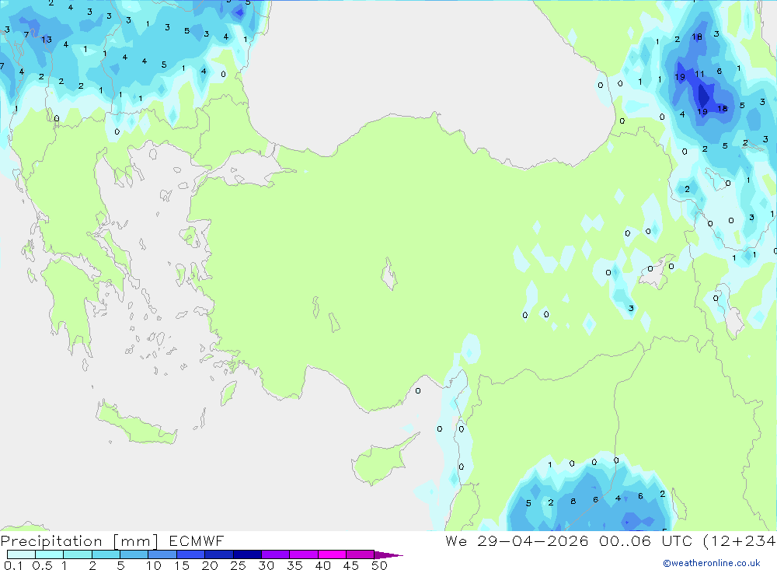Click the 25–30 mm dark navy legend box
The width and height of the screenshot is (777, 570).
[247, 554]
